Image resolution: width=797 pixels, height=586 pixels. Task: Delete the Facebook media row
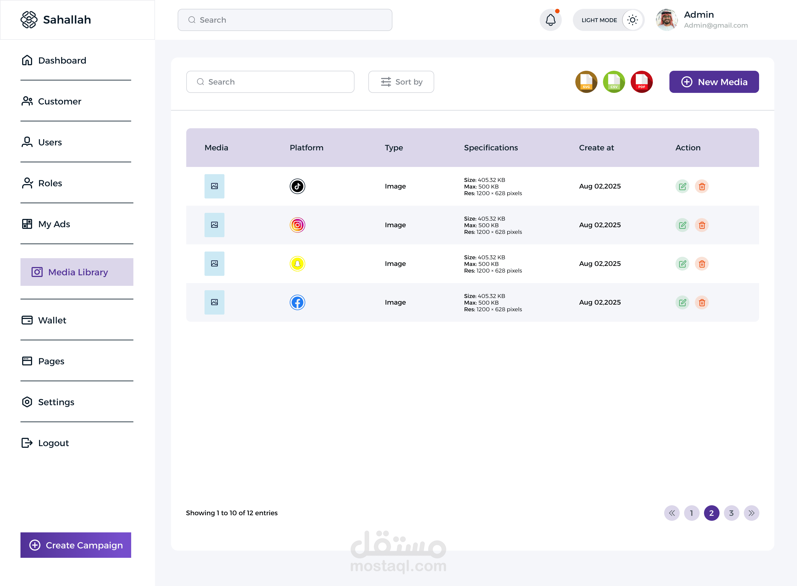click(702, 302)
